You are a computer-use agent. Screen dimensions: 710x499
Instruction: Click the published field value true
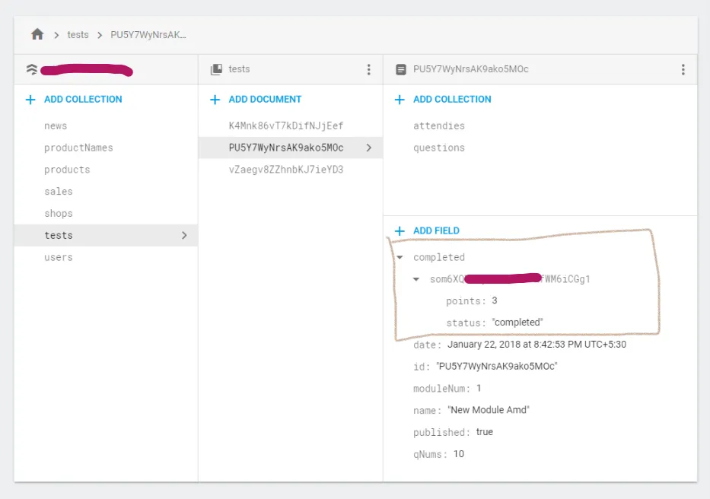coord(485,432)
